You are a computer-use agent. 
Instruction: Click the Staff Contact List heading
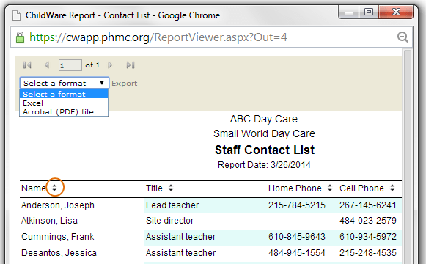[x=265, y=150]
